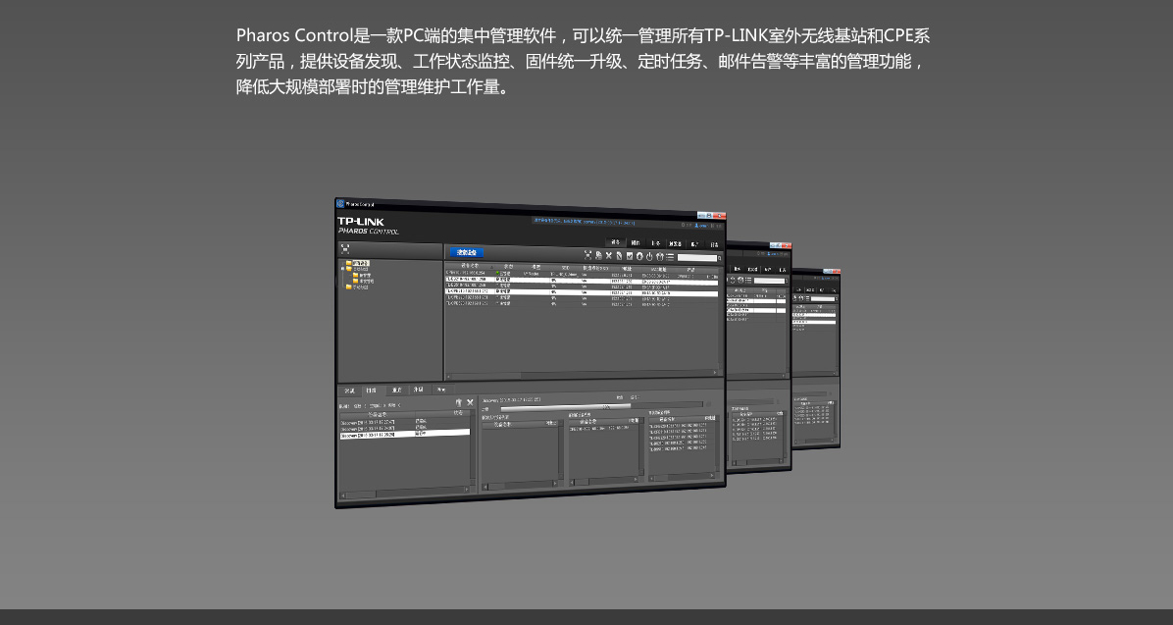Switch to the 重启 tab in lower panel
This screenshot has width=1173, height=625.
[397, 390]
